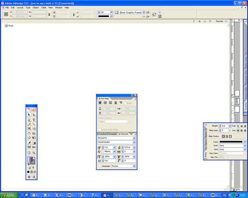The height and width of the screenshot is (198, 248).
Task: Select Align Stroke to Outside button
Action: 230,136
